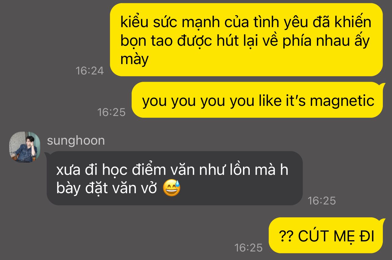Tap the yellow bubble starting with 'kiểu sức mạnh'

(246, 40)
